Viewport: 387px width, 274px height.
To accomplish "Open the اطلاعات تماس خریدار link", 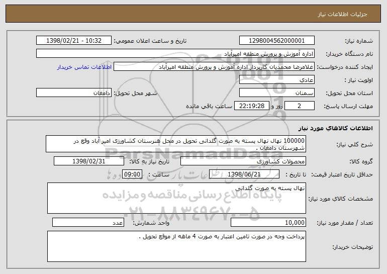I will pyautogui.click(x=84, y=67).
